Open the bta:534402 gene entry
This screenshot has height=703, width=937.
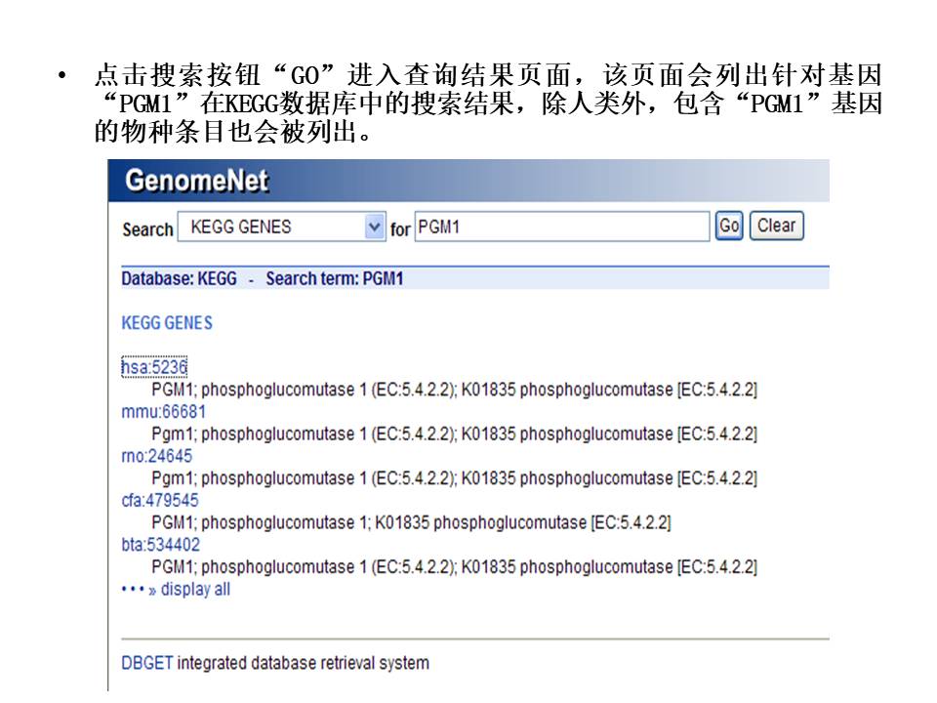coord(160,545)
